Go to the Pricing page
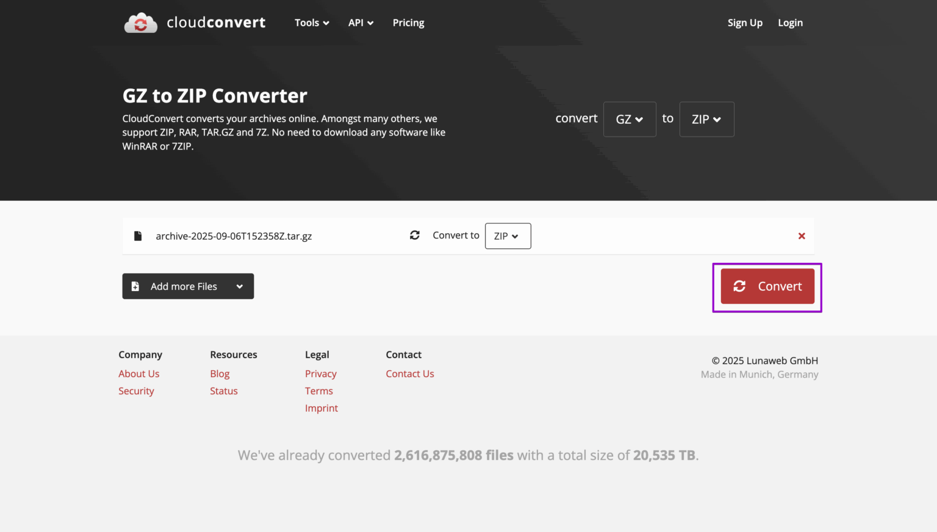 coord(408,23)
